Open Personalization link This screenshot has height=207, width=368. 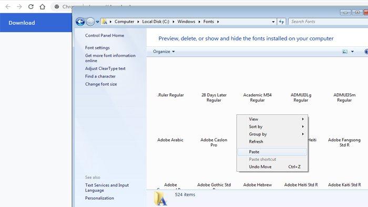[x=99, y=198]
